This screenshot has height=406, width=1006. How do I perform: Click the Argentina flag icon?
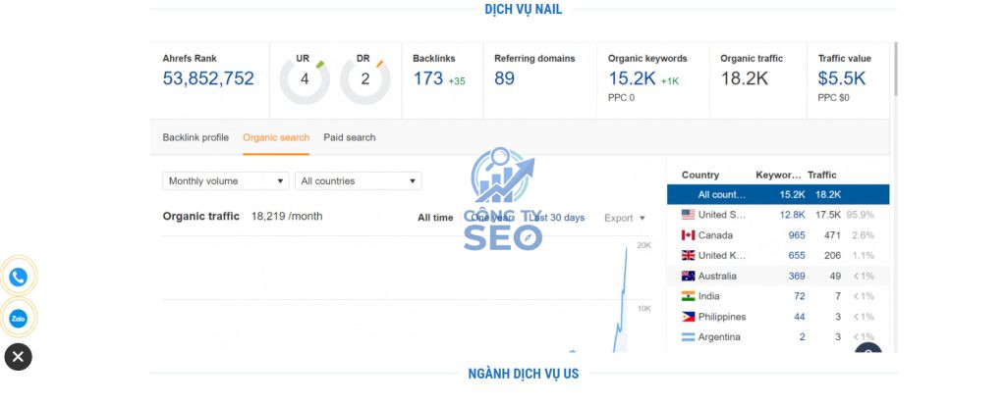(688, 336)
